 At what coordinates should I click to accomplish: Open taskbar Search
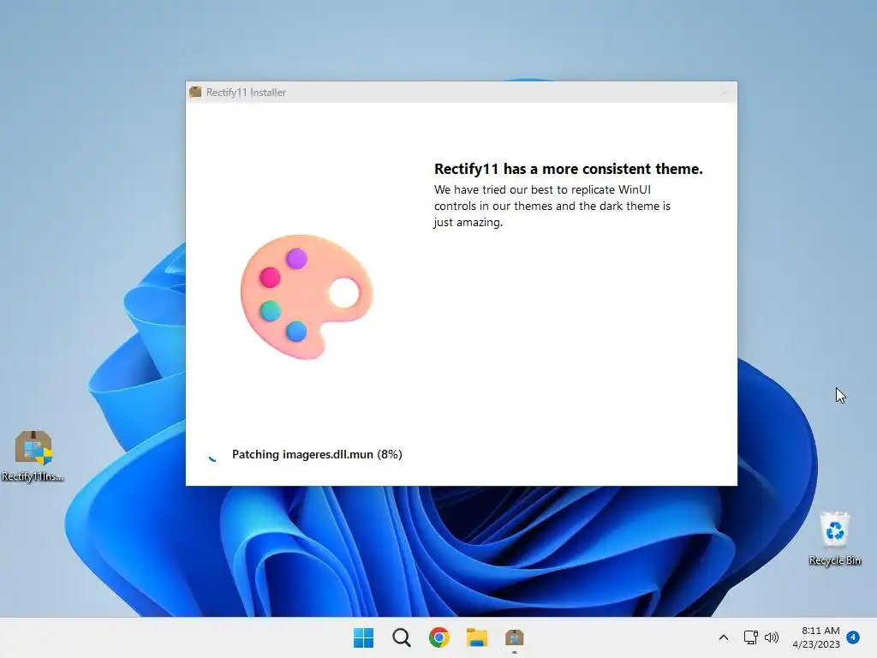pyautogui.click(x=401, y=637)
